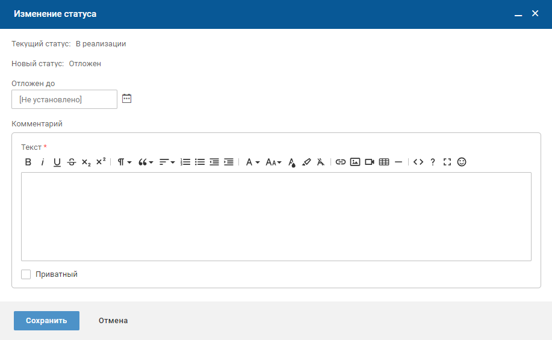The image size is (552, 340).
Task: Expand the text alignment dropdown
Action: coord(167,162)
